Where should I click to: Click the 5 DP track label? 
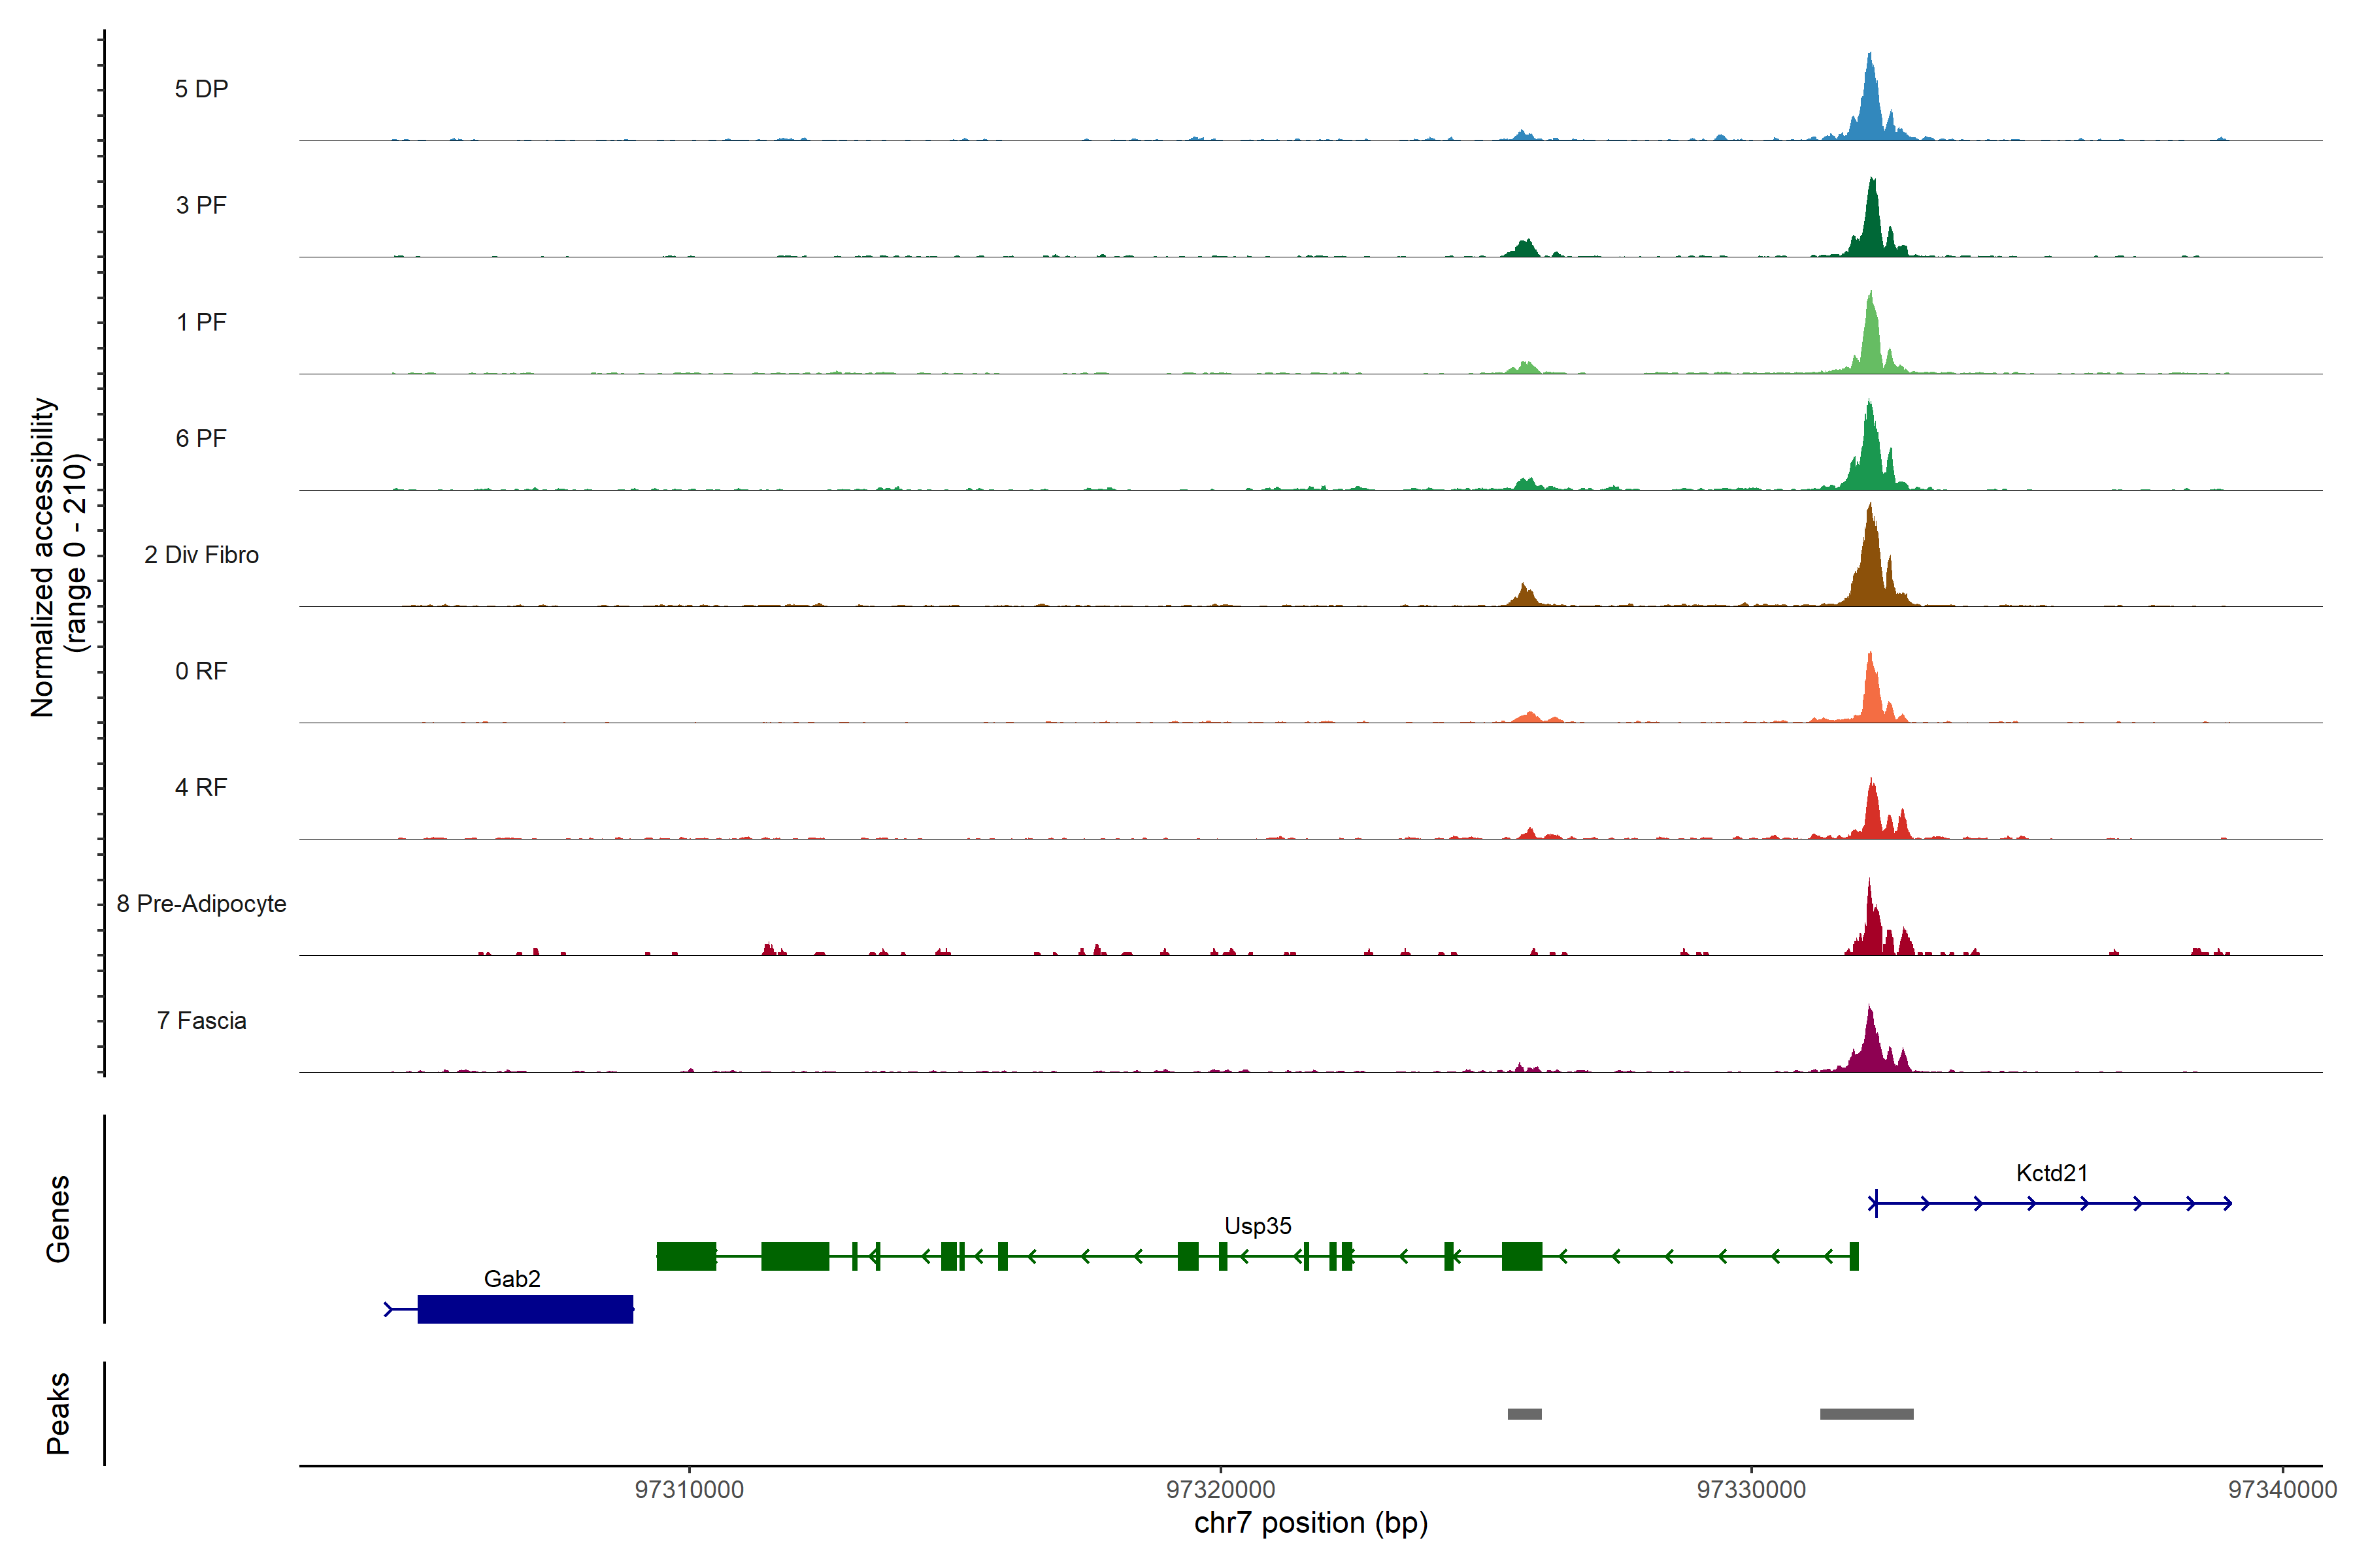[201, 89]
